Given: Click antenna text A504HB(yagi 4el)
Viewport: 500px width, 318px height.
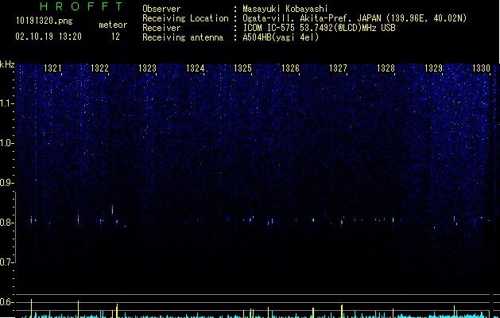Looking at the screenshot, I should click(x=281, y=37).
